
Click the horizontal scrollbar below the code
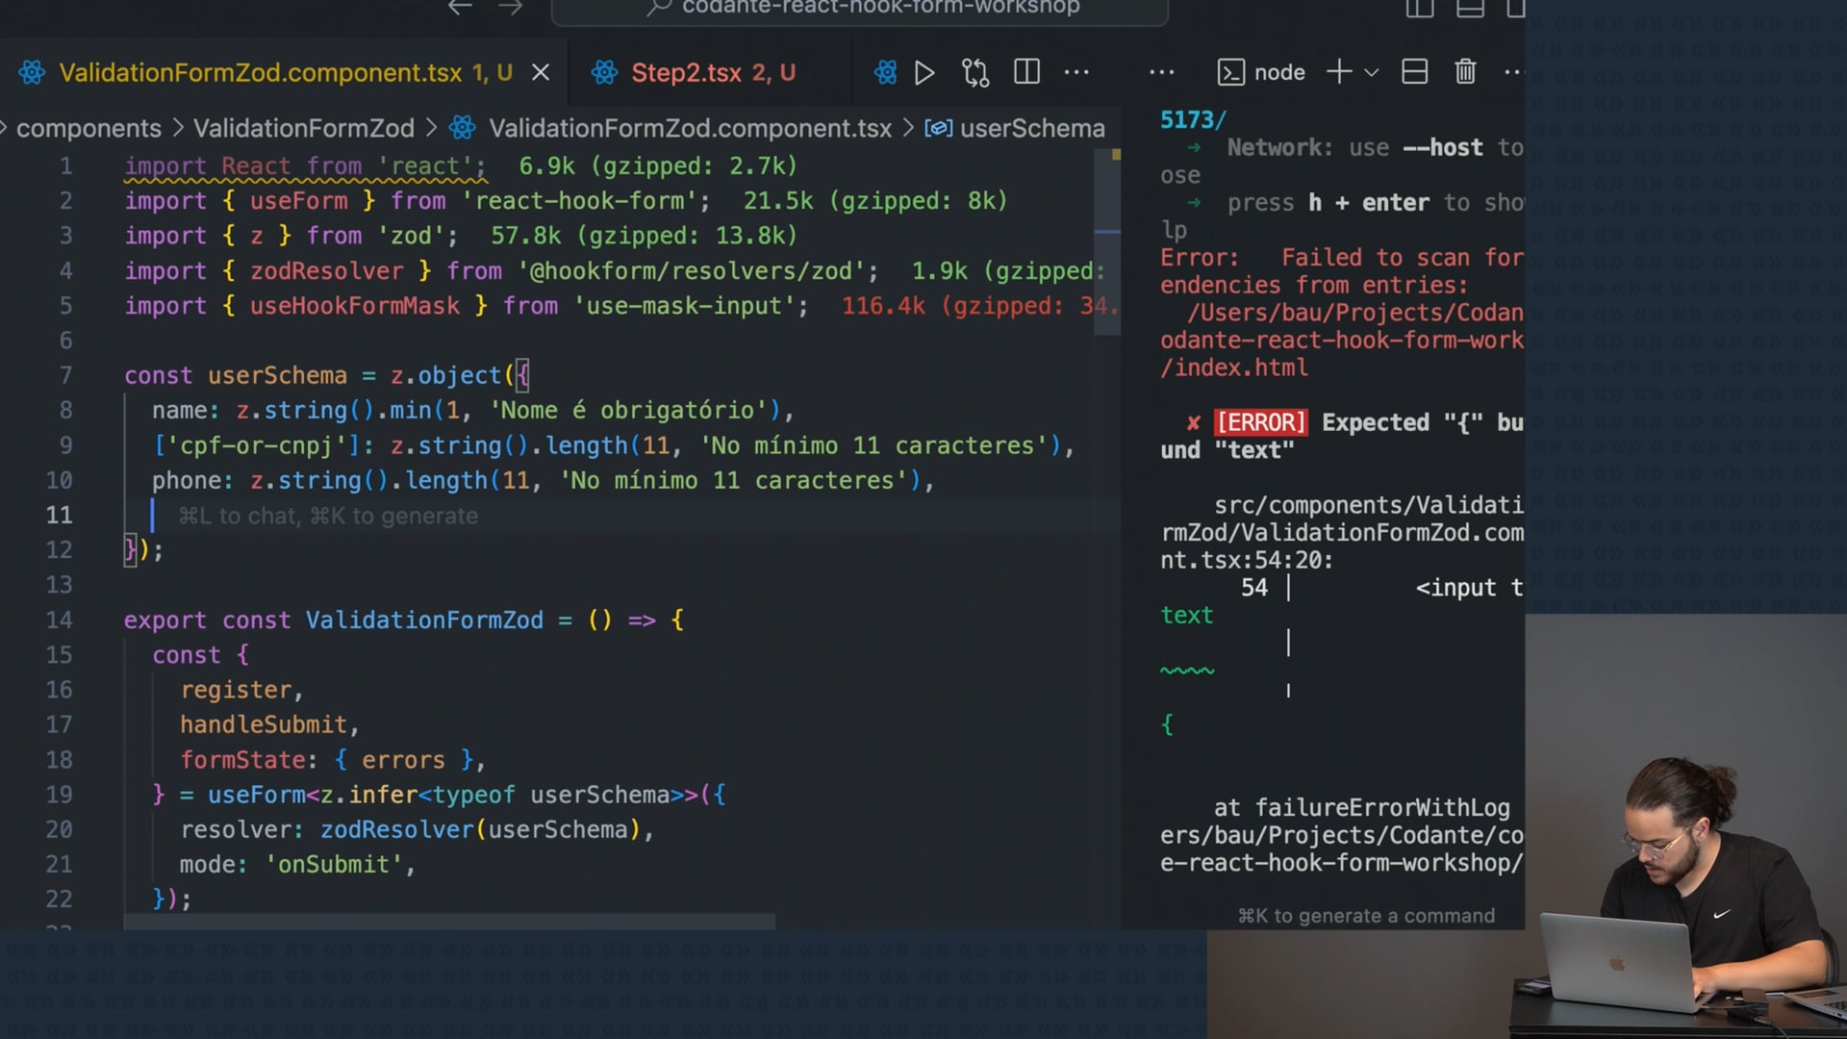(448, 922)
